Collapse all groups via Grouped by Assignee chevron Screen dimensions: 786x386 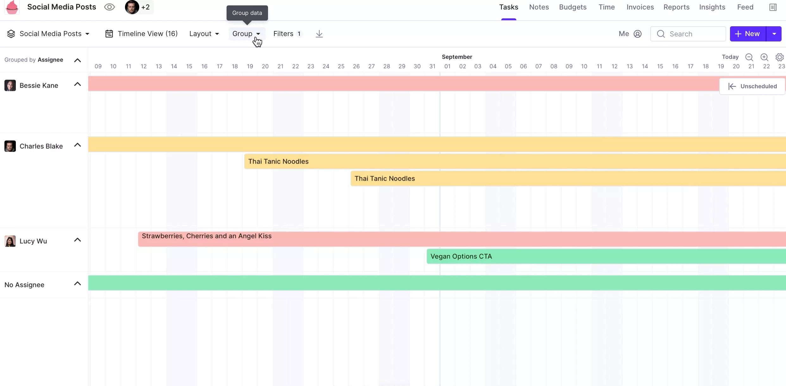click(78, 60)
